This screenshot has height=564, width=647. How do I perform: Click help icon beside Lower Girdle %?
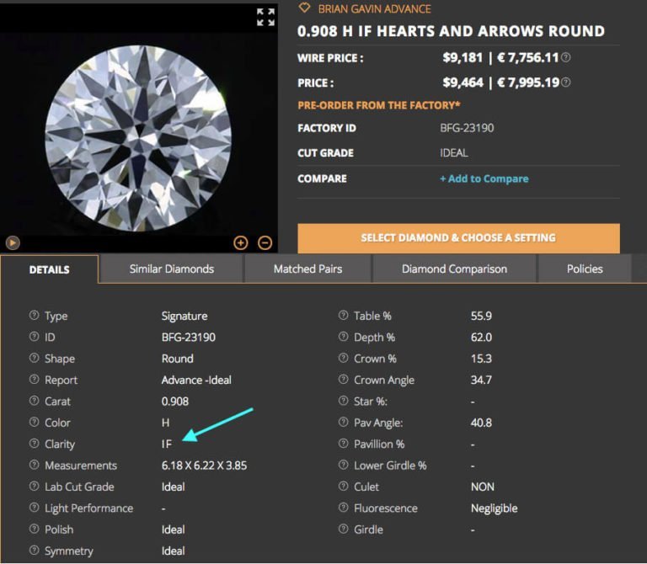click(x=344, y=465)
